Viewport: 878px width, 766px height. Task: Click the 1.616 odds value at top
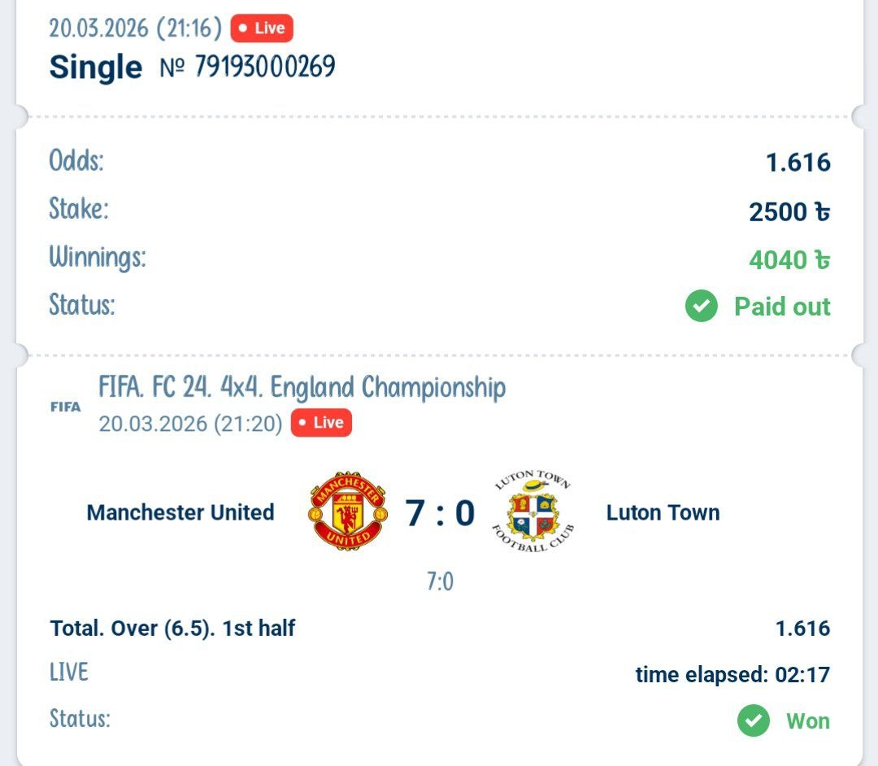(x=798, y=163)
